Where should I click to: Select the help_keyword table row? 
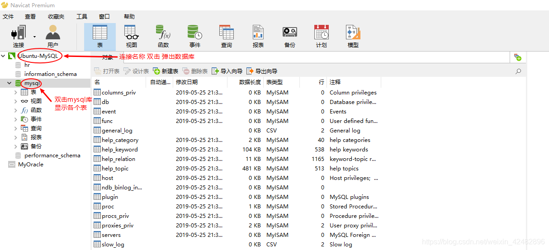tap(236, 150)
